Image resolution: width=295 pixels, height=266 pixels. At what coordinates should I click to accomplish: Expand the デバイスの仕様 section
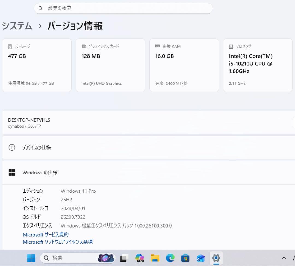click(x=149, y=147)
